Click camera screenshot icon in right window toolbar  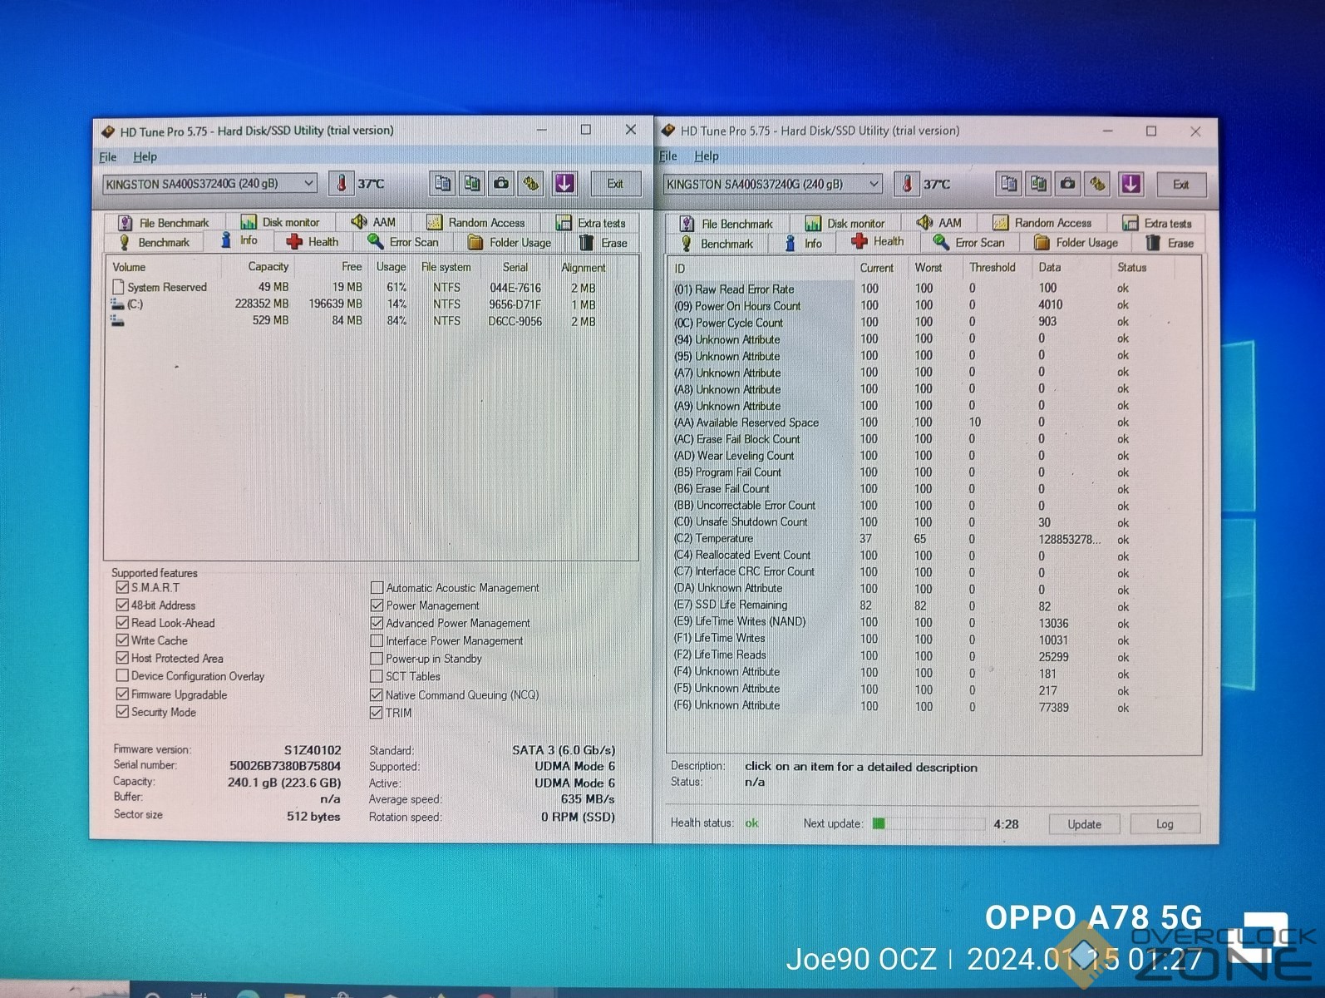click(x=1068, y=184)
